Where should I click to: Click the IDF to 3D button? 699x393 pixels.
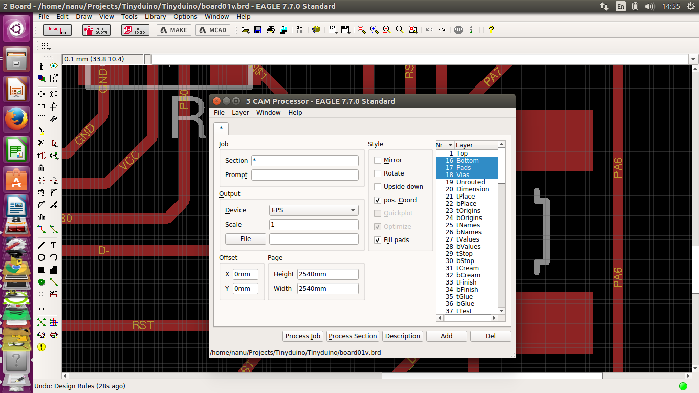click(135, 30)
